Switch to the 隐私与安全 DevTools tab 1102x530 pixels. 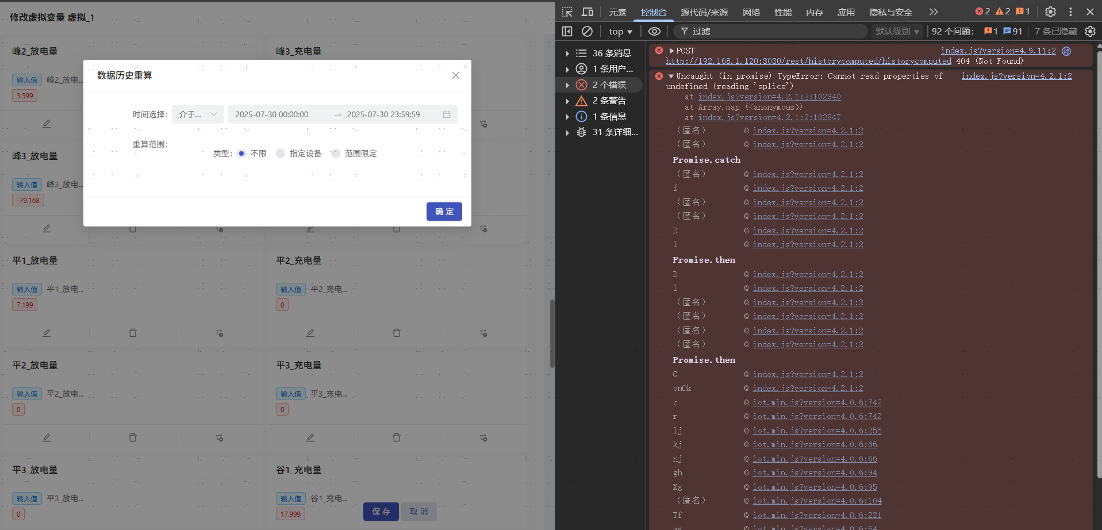click(890, 12)
